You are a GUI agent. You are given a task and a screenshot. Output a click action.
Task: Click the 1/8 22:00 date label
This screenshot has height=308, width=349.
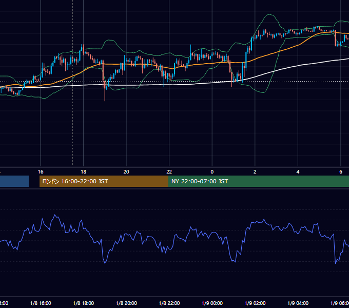169,303
